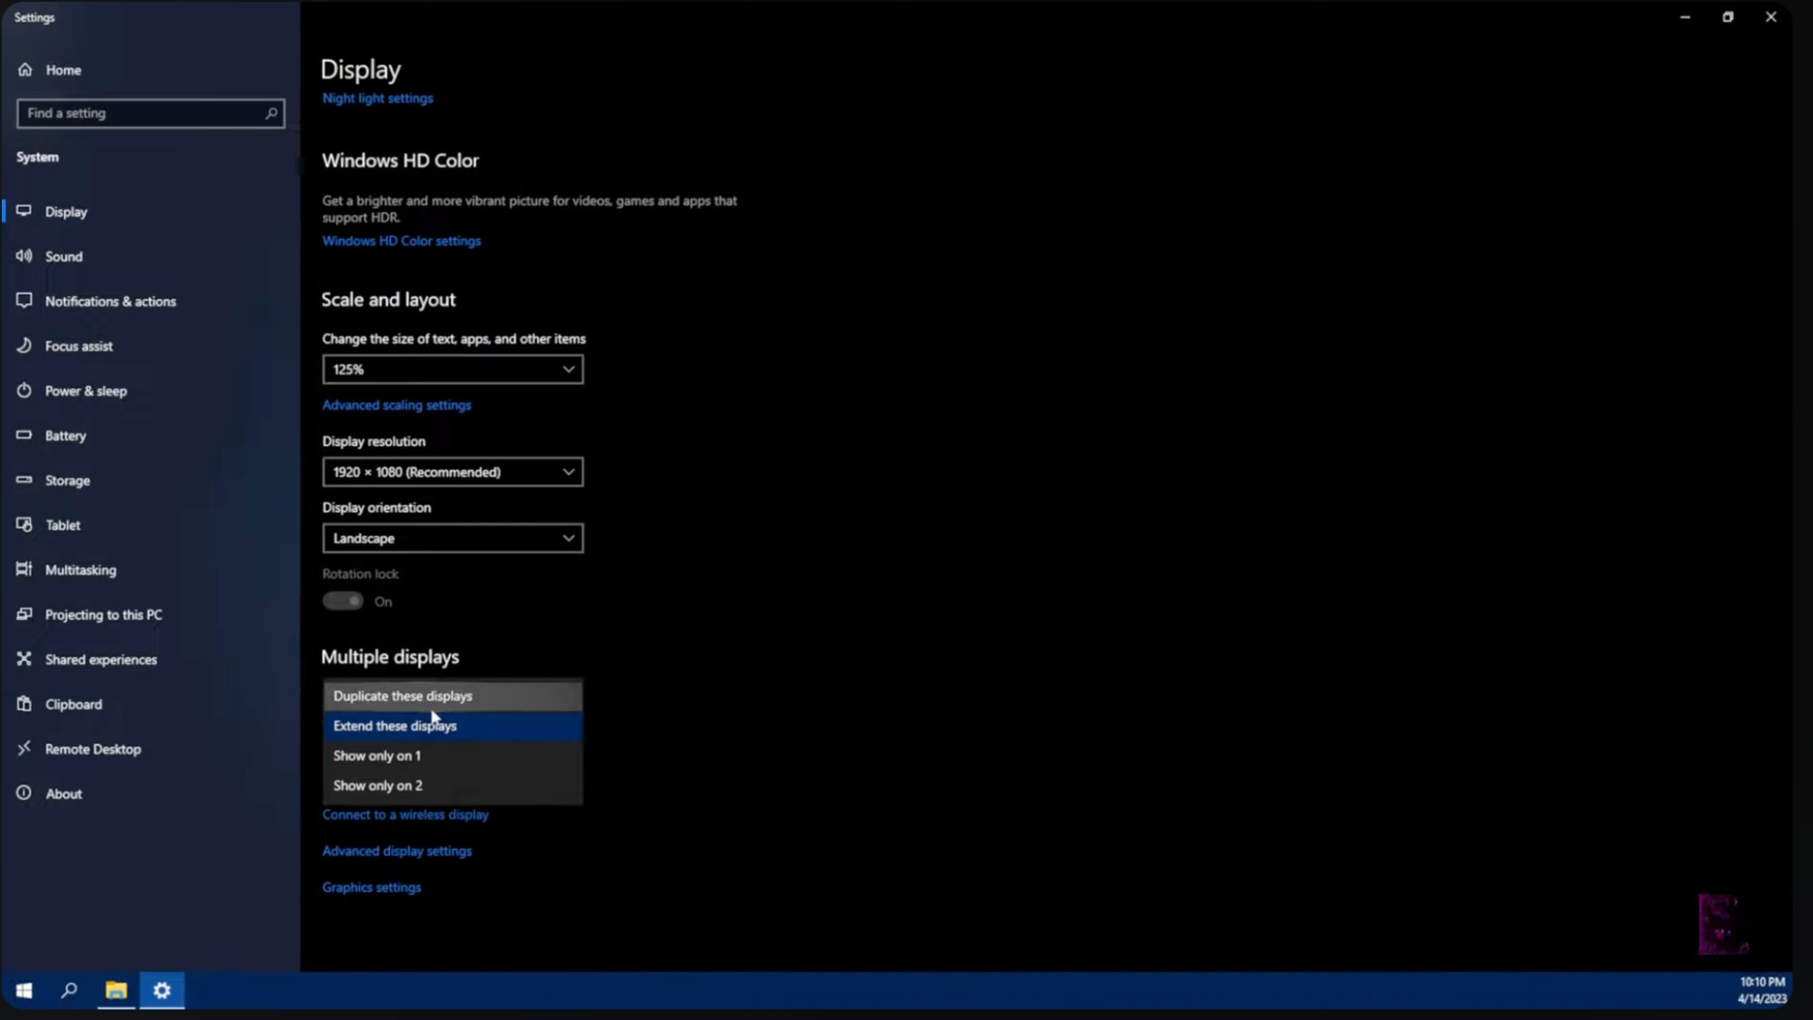
Task: Click inside the Find a setting search box
Action: tap(142, 113)
